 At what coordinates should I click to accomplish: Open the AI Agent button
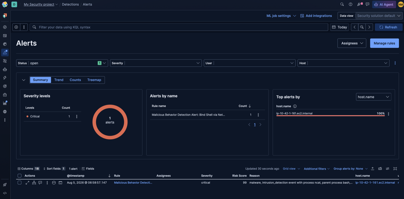384,4
